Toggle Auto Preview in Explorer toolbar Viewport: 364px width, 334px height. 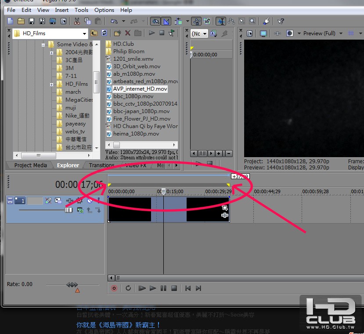tap(172, 33)
